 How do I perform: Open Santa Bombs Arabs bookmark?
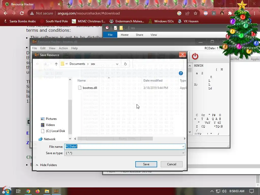(x=20, y=21)
